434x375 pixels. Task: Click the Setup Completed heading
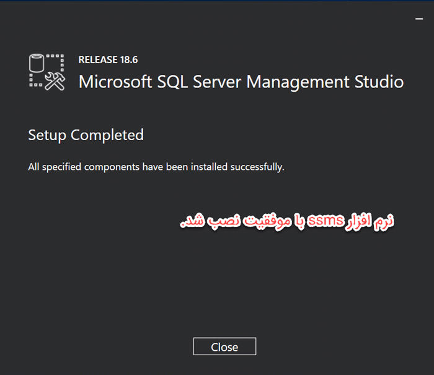pos(86,135)
